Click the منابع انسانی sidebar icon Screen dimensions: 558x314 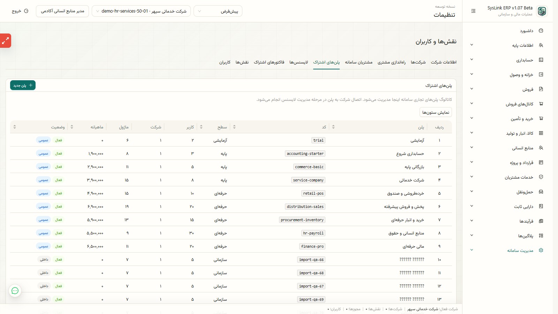[x=541, y=148]
